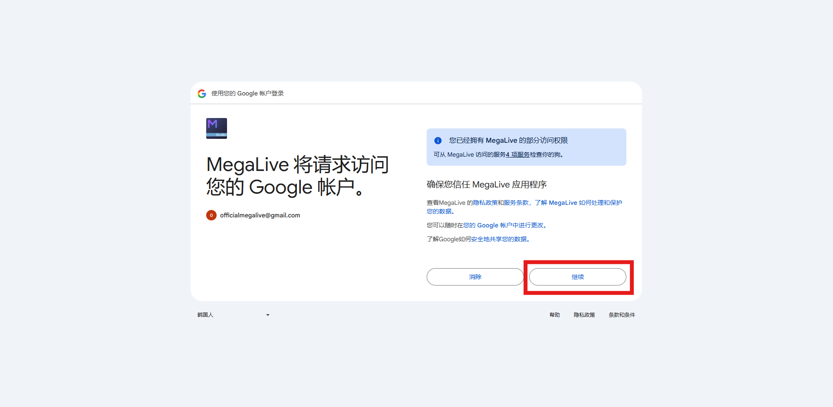Click the MegaLive app logo
The height and width of the screenshot is (407, 833).
pos(217,128)
